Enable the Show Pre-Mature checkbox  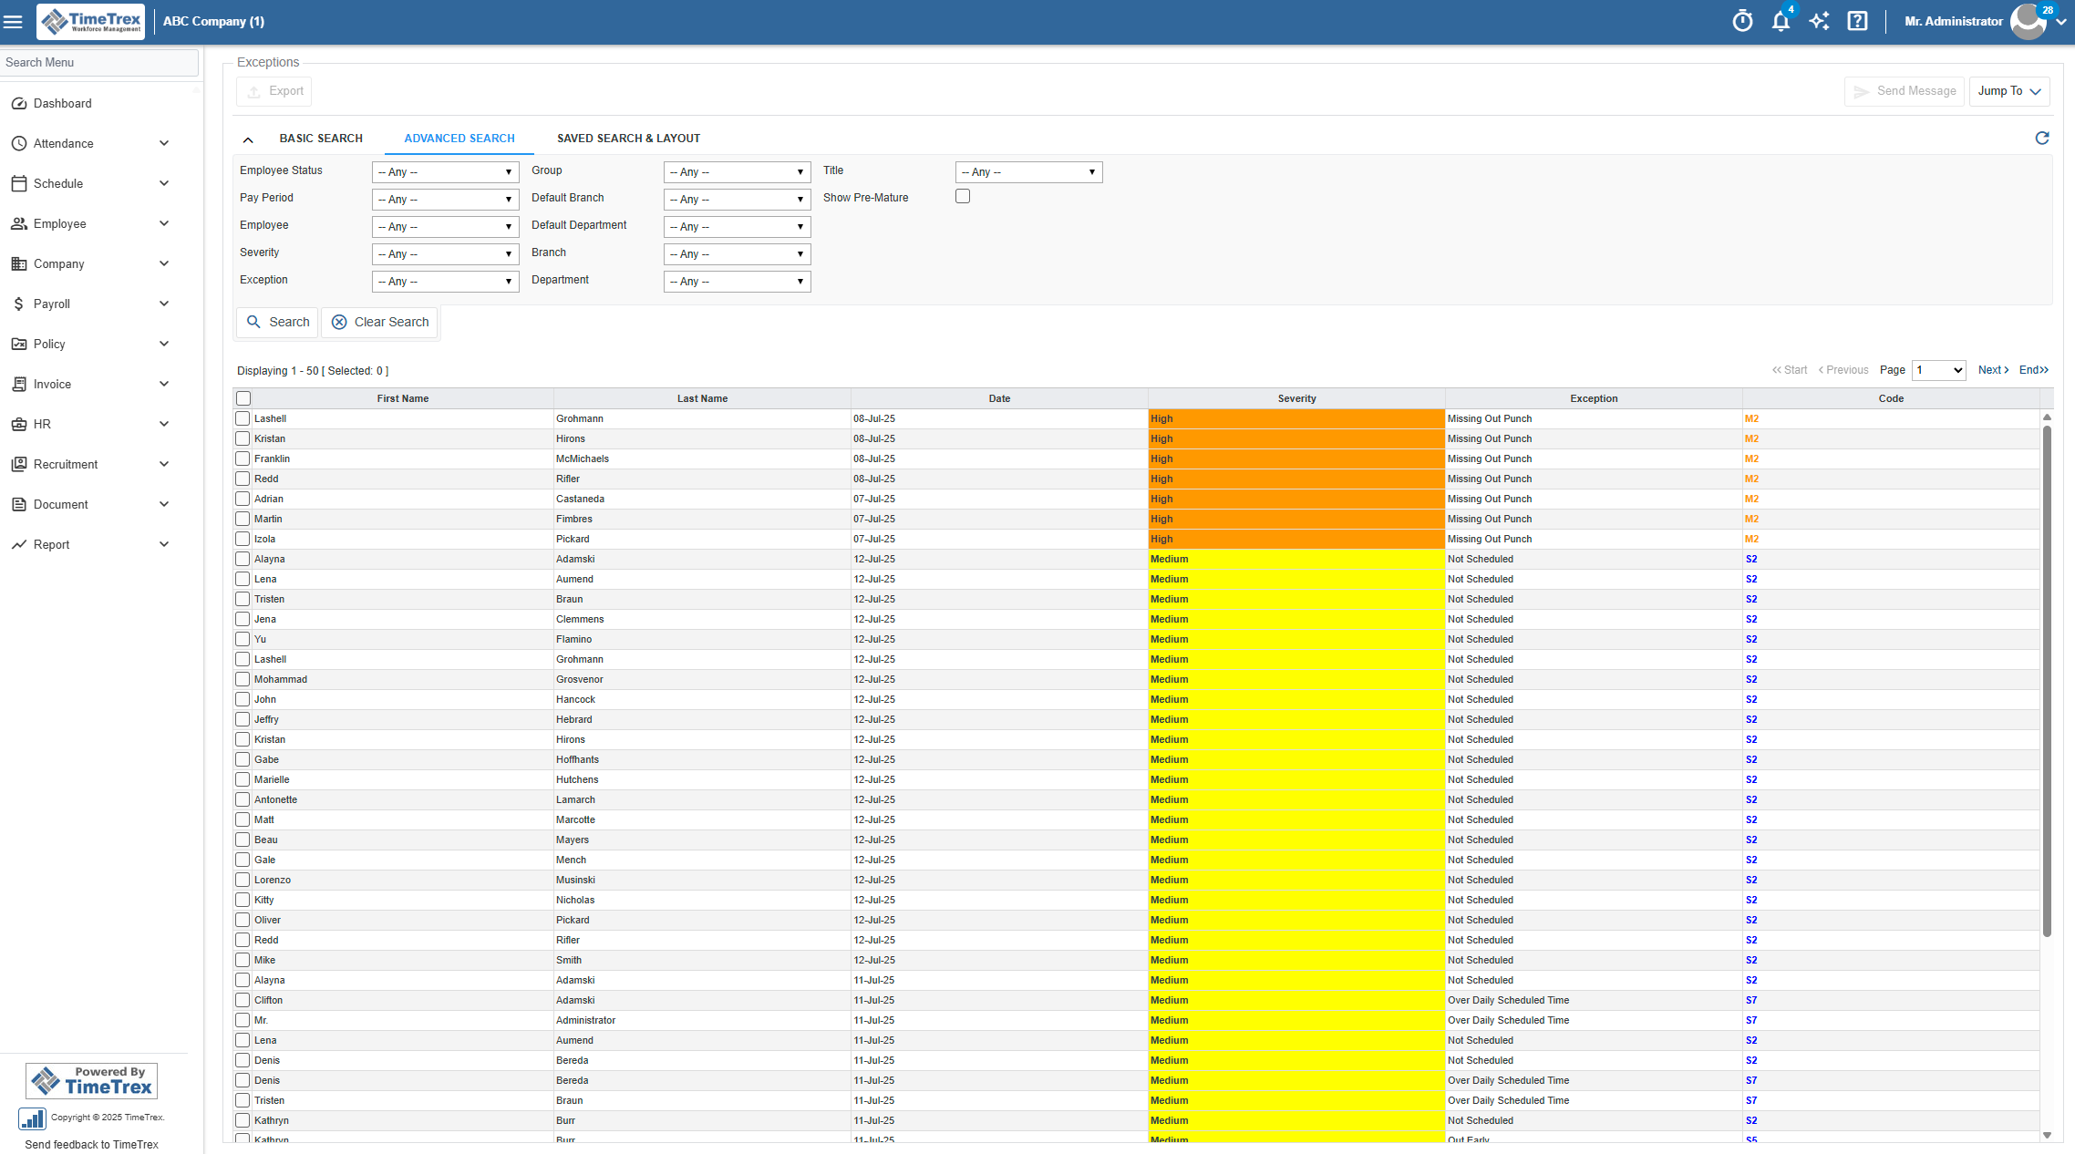pyautogui.click(x=963, y=195)
